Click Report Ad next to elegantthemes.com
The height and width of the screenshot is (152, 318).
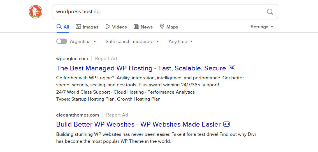coord(117,115)
